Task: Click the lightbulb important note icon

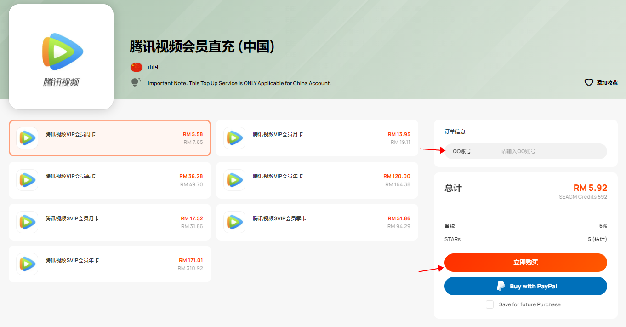Action: 136,83
